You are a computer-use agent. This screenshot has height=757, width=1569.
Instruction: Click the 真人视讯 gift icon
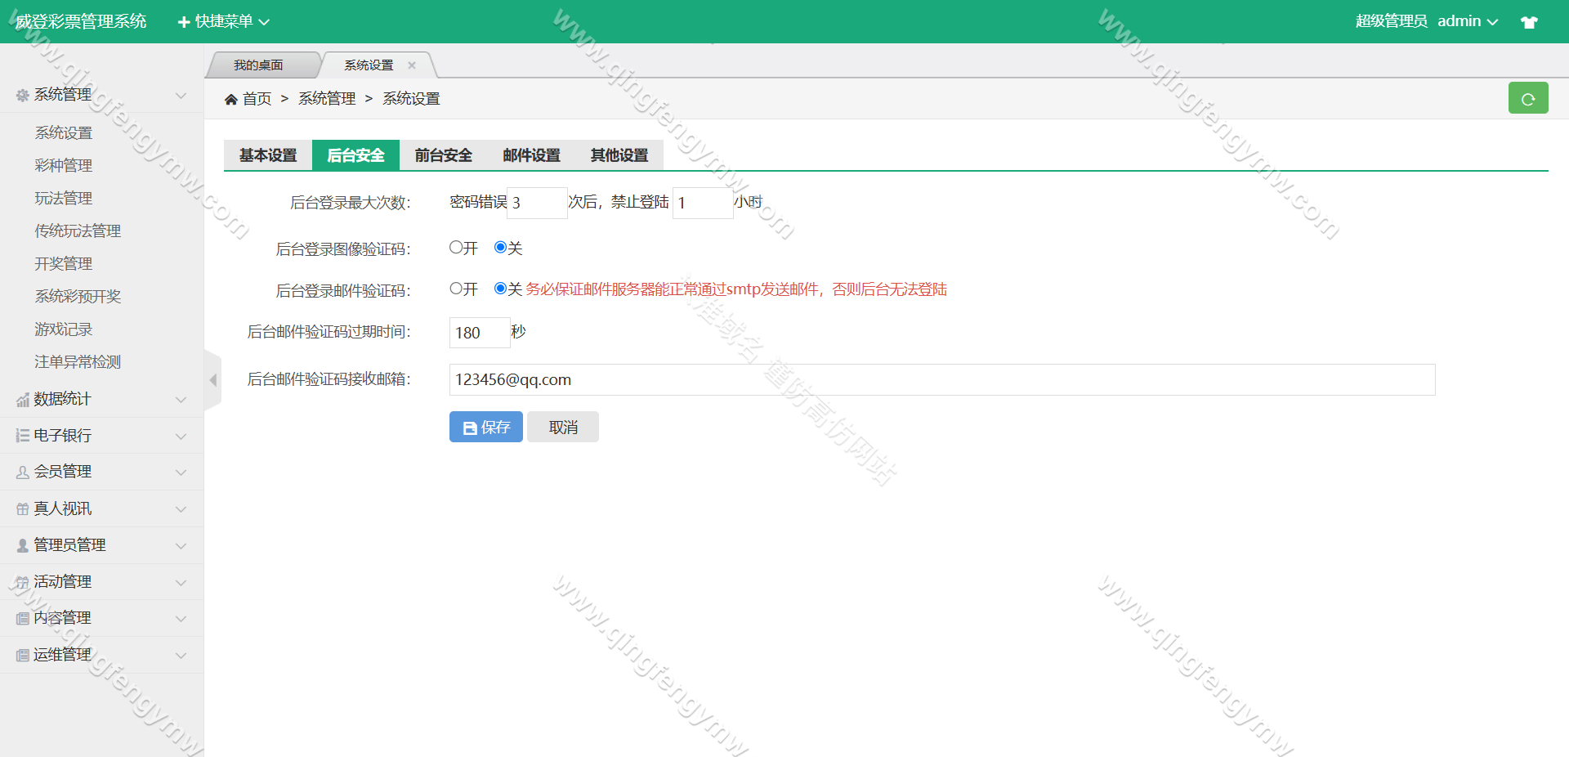click(x=22, y=508)
